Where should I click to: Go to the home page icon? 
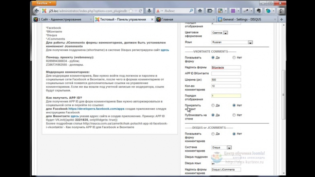pyautogui.click(x=200, y=11)
